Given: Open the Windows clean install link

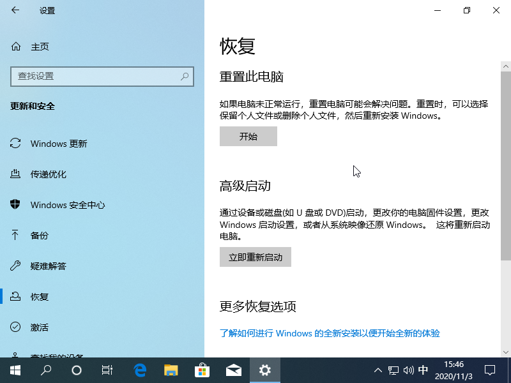Looking at the screenshot, I should point(330,333).
